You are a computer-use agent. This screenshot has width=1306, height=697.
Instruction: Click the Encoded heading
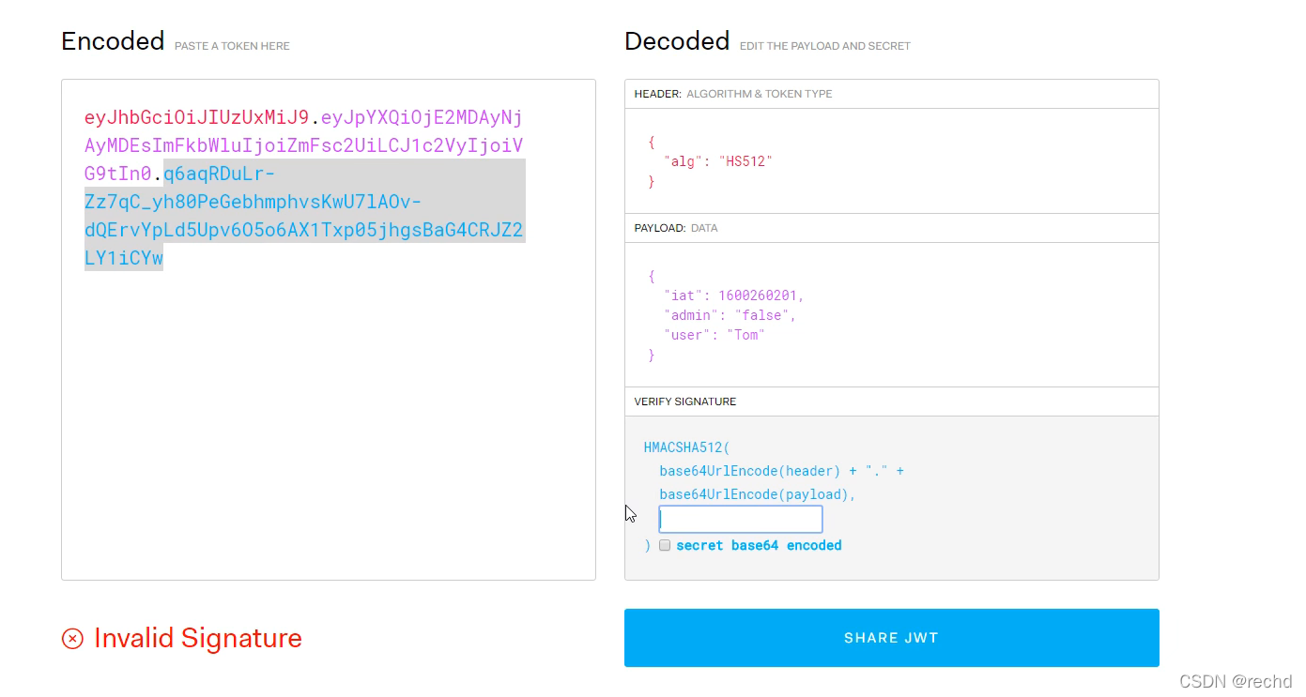pyautogui.click(x=113, y=41)
